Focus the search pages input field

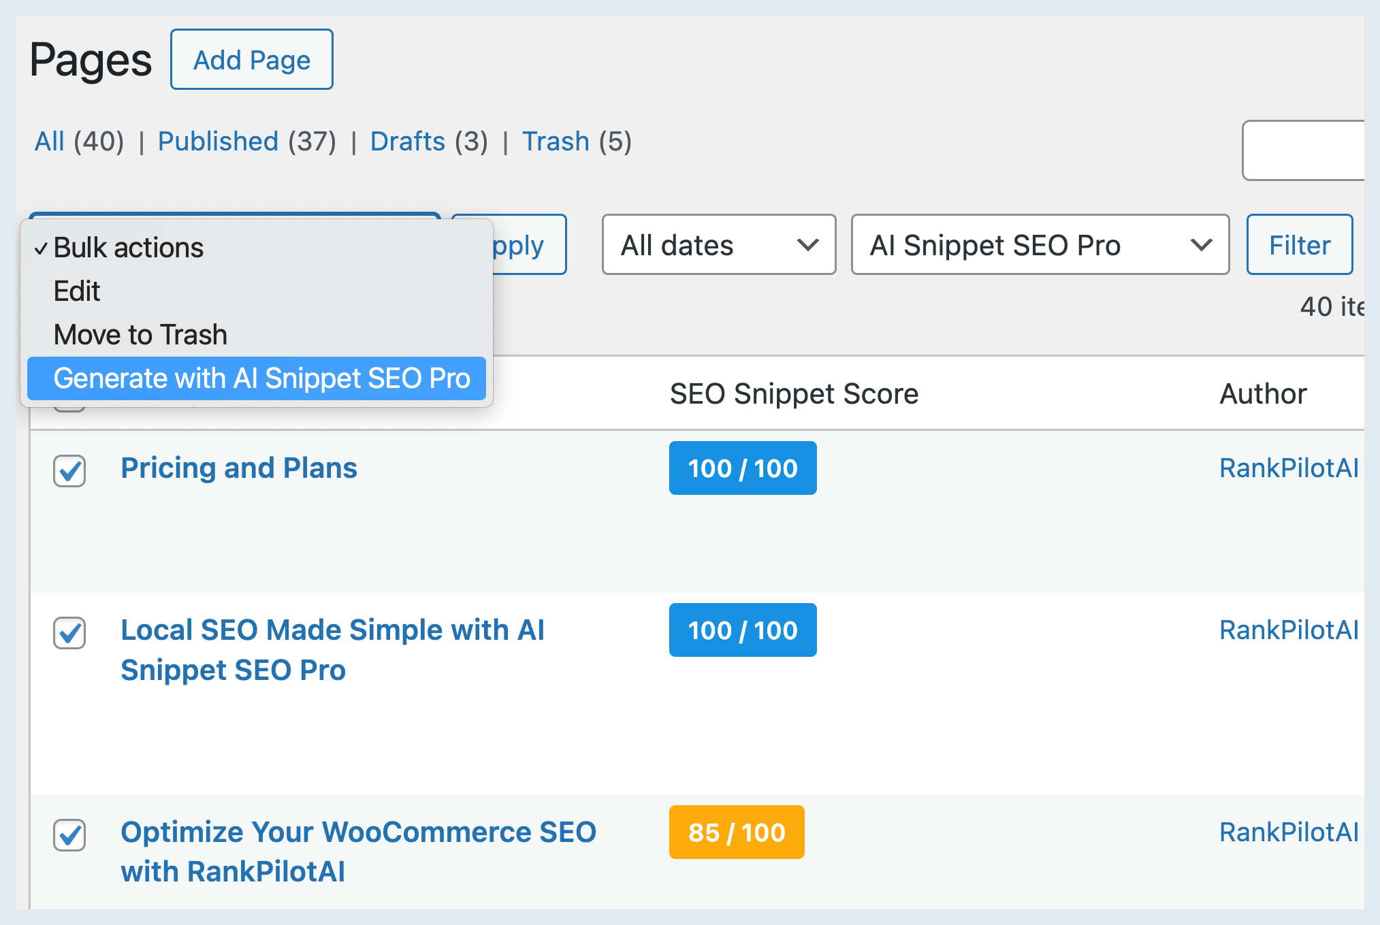1304,150
